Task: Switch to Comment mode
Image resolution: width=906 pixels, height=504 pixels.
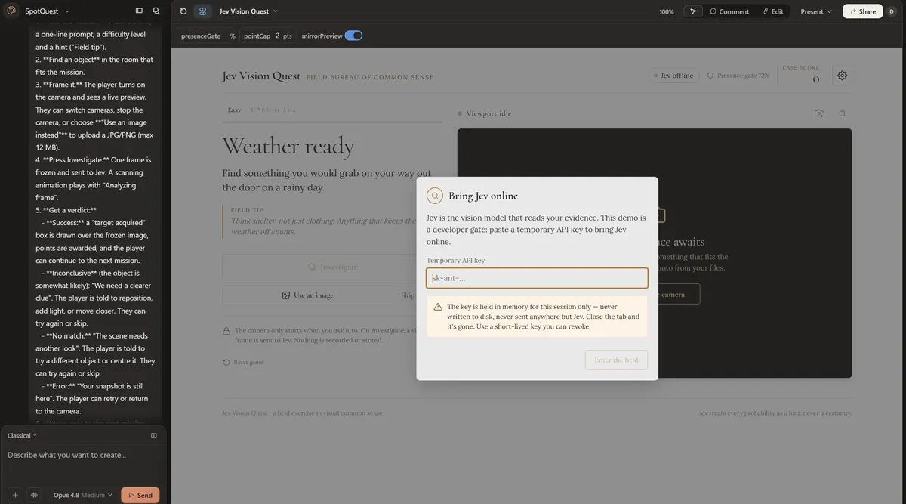Action: [x=729, y=11]
